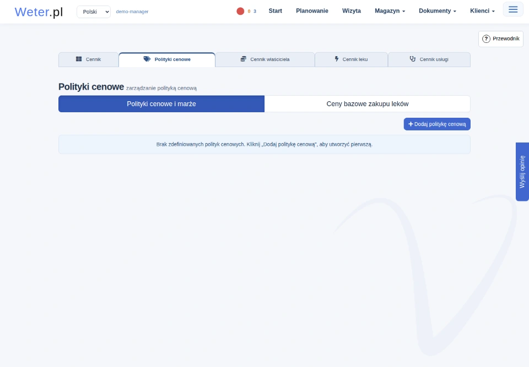The height and width of the screenshot is (367, 529).
Task: Open the Polski language dropdown
Action: point(94,12)
